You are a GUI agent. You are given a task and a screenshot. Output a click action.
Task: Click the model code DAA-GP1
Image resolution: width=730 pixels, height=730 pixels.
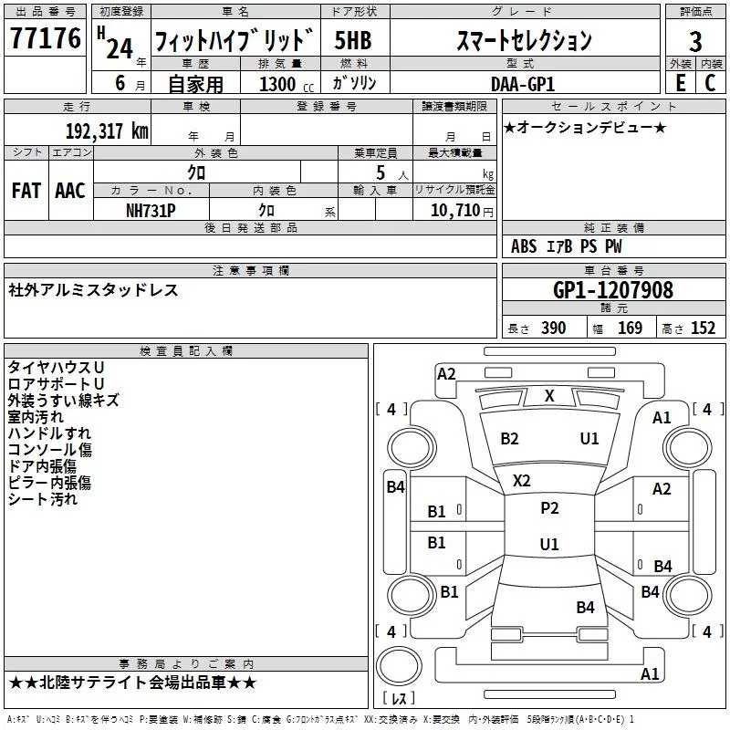pos(523,84)
